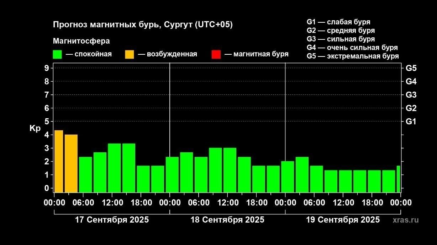Click the number 9 on the Kp axis
This screenshot has width=437, height=245.
click(x=46, y=68)
